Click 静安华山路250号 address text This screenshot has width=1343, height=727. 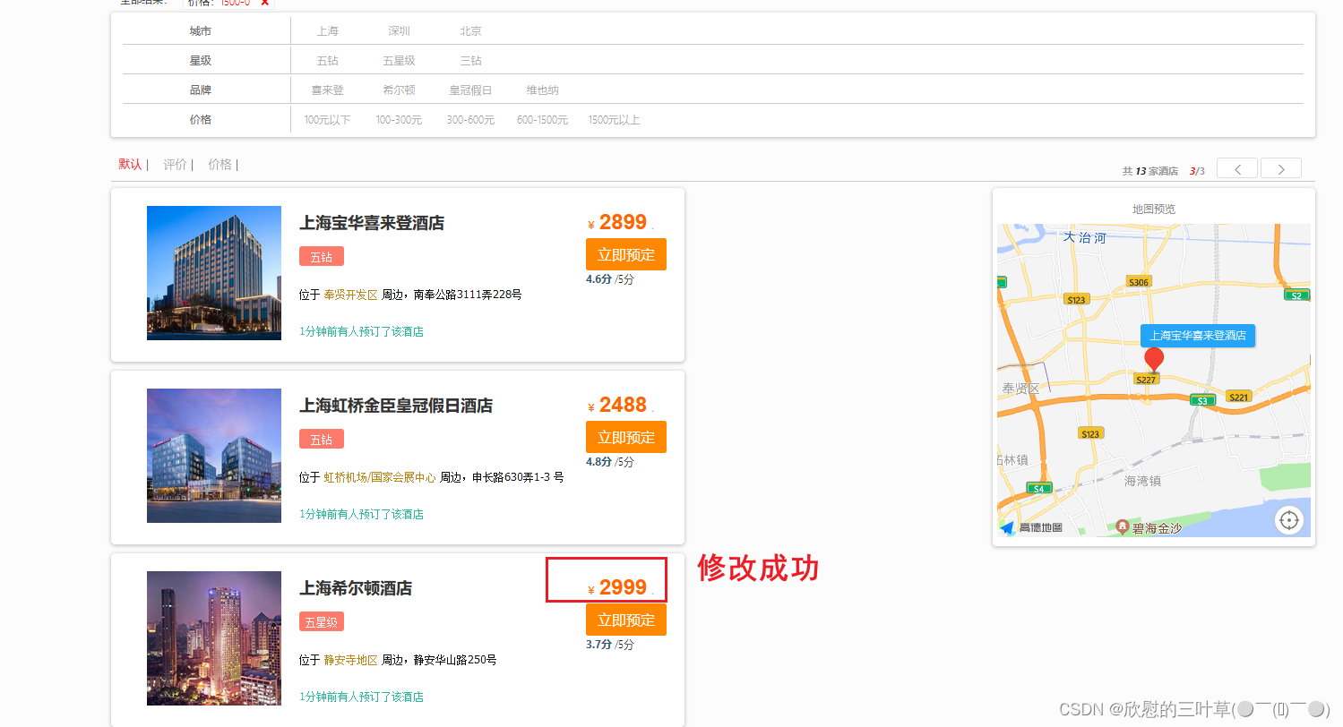point(455,660)
